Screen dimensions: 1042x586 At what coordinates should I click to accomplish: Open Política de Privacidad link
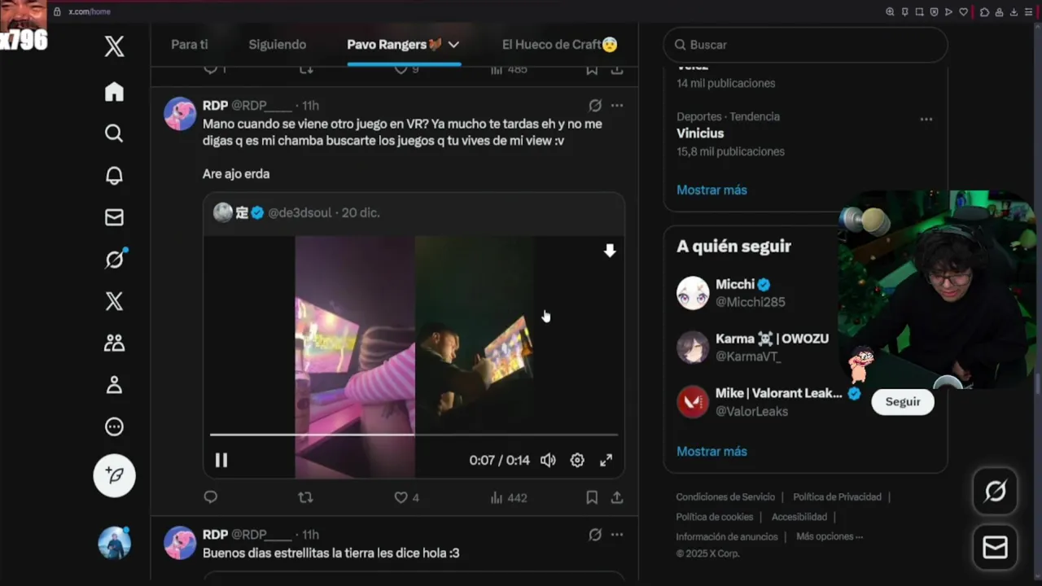click(x=837, y=497)
